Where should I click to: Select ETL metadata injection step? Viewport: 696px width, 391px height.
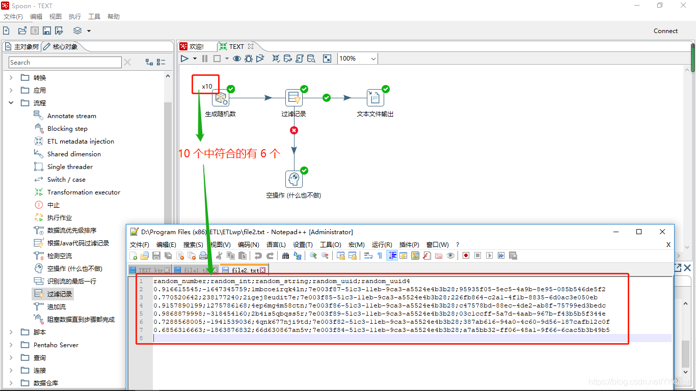[x=81, y=141]
